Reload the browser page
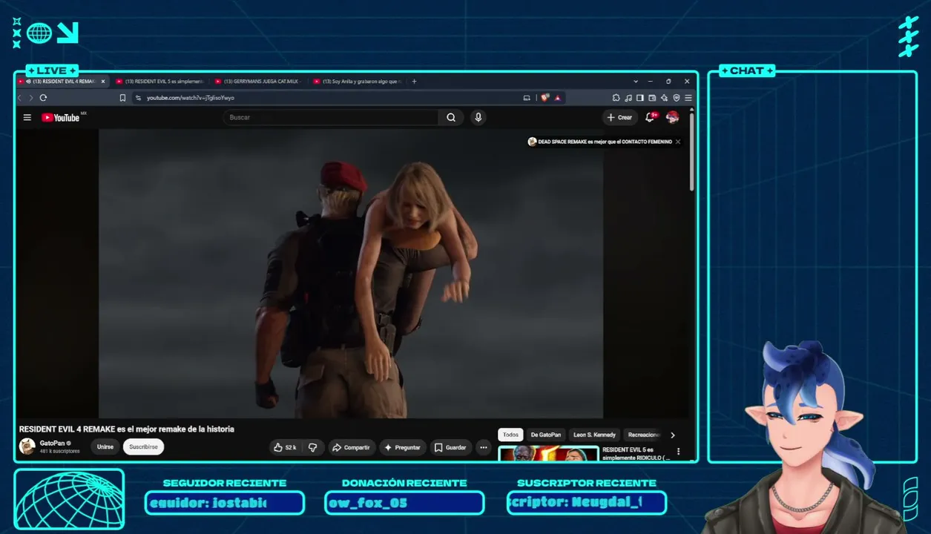The image size is (931, 534). coord(43,98)
